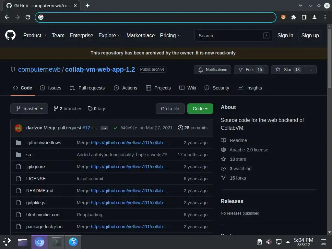
Task: Open the master branch dropdown
Action: point(30,109)
